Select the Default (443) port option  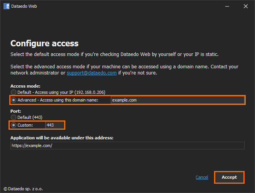point(14,117)
